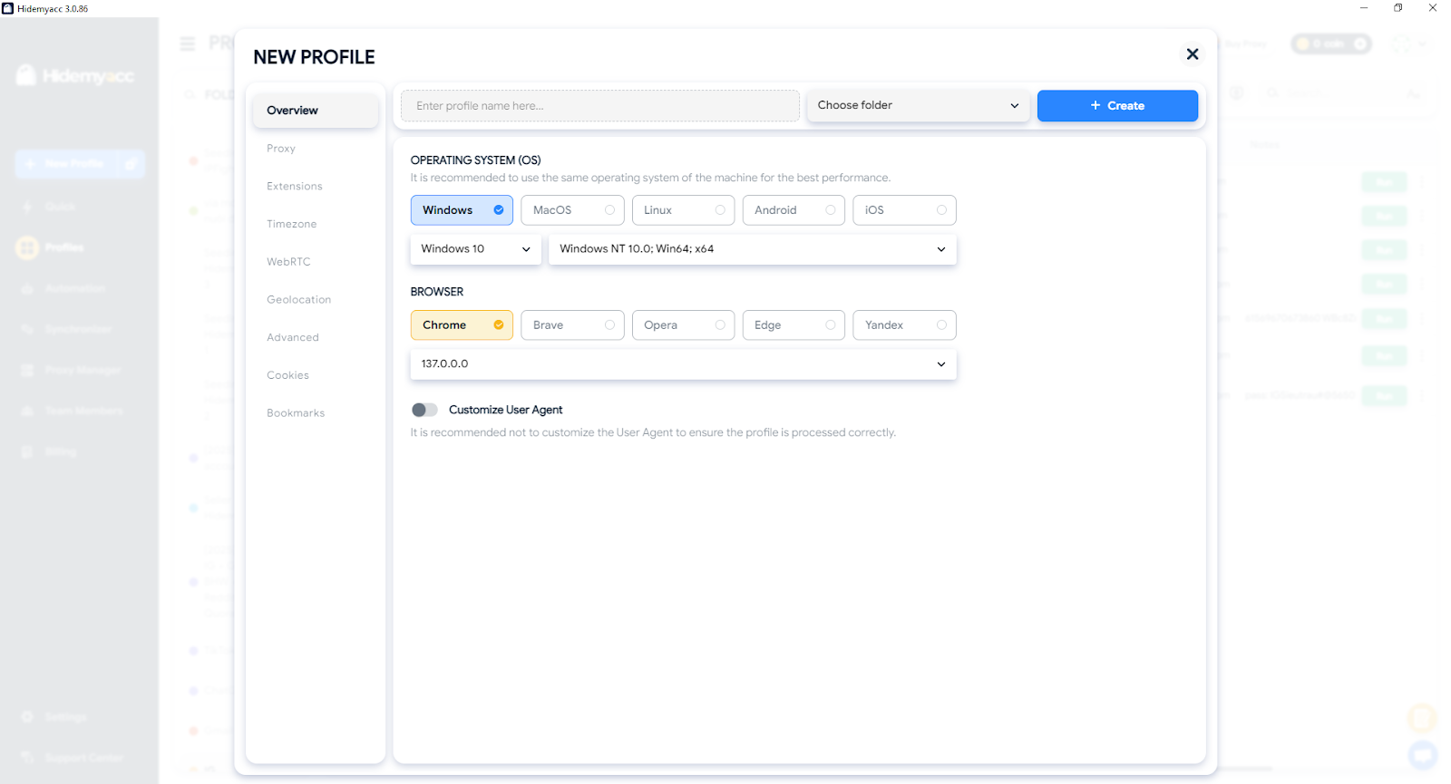Image resolution: width=1451 pixels, height=784 pixels.
Task: Enable the Customize User Agent toggle
Action: (424, 410)
